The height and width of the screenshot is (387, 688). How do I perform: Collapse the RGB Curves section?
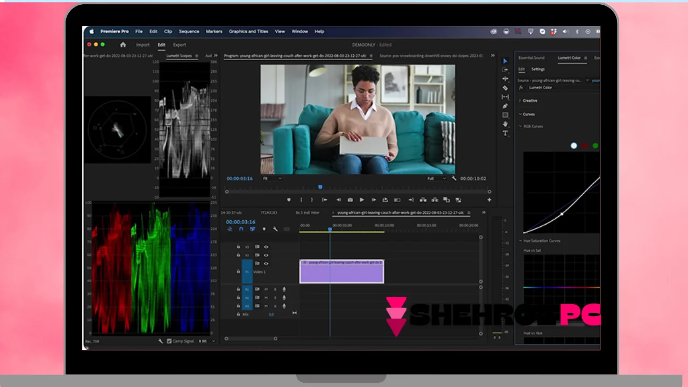pos(520,126)
